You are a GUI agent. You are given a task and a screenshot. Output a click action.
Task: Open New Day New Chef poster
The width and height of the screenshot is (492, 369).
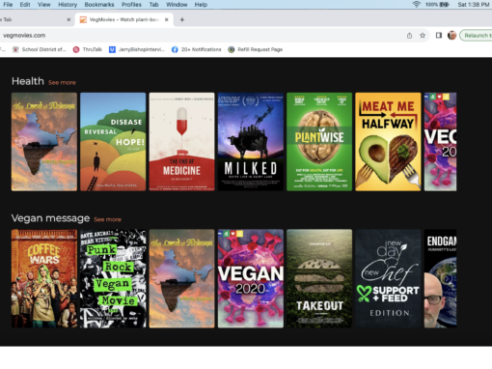(x=388, y=278)
